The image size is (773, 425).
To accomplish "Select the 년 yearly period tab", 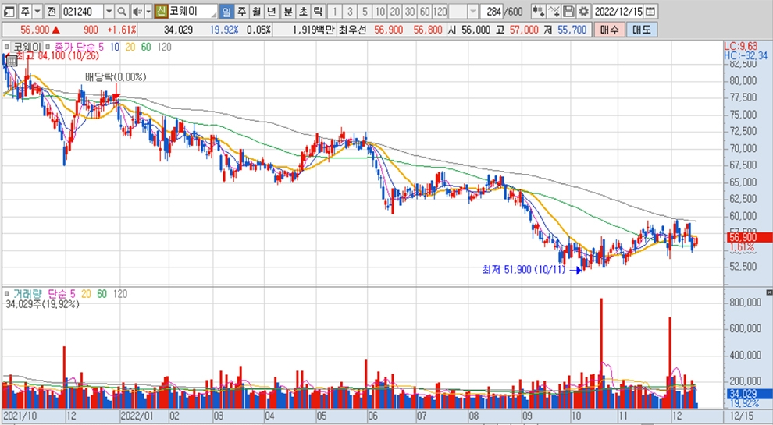I will tap(270, 12).
